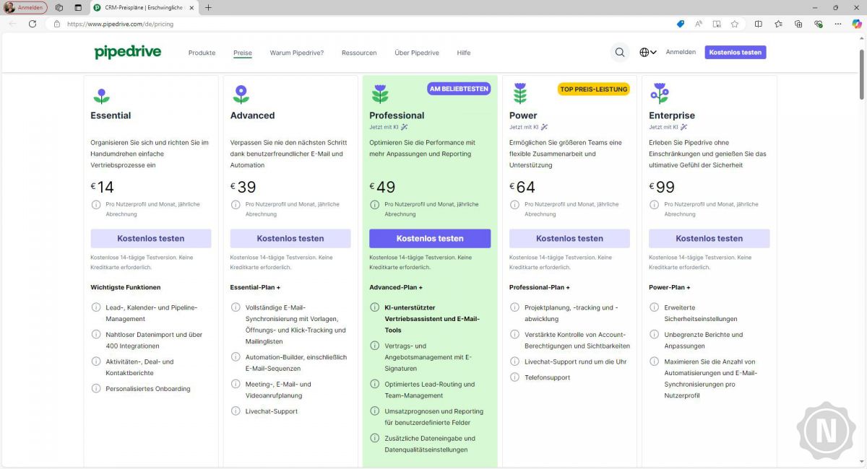Screen dimensions: 867x469
Task: Click info icon for Lead-, Kalender- und Pipeline-Management
Action: click(95, 307)
